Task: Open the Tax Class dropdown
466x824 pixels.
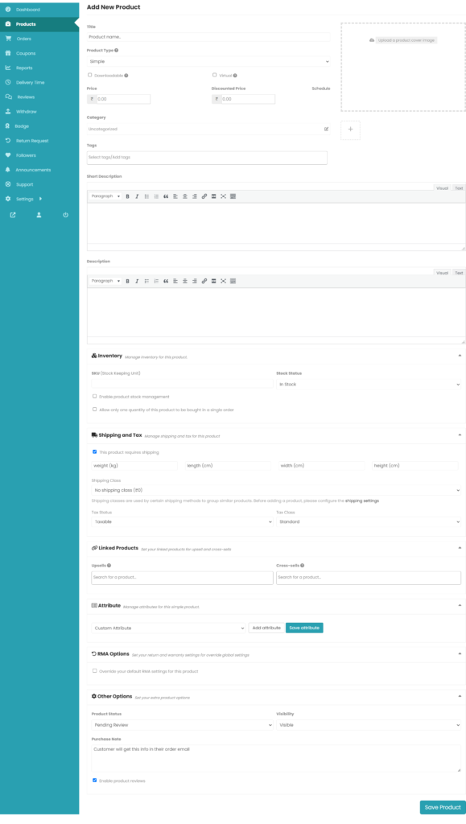Action: coord(369,521)
